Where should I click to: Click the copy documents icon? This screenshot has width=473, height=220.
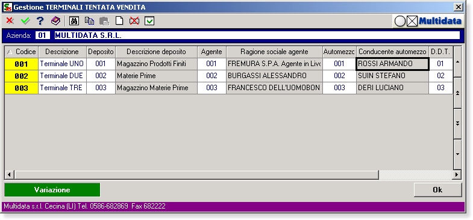[89, 21]
